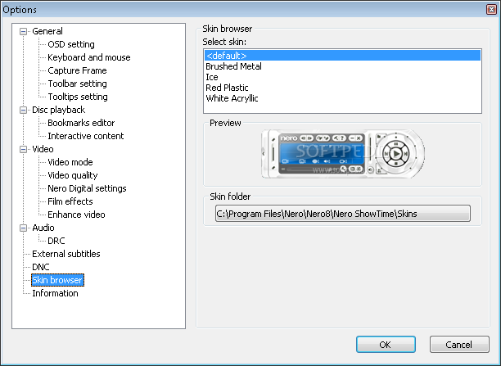This screenshot has height=366, width=501.
Task: Confirm with the OK button
Action: click(386, 345)
